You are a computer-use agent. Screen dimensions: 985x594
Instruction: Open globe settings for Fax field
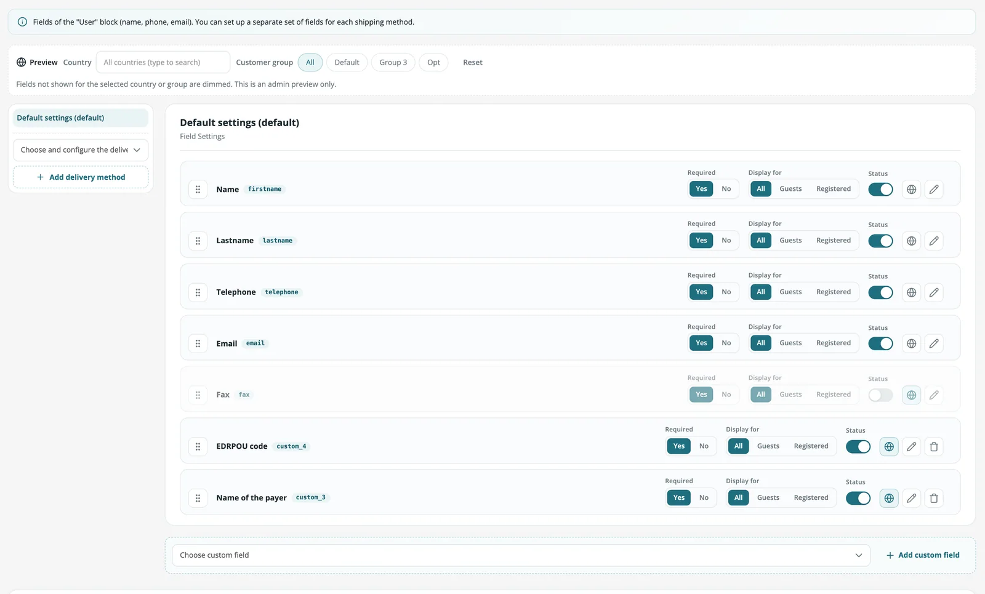click(912, 395)
